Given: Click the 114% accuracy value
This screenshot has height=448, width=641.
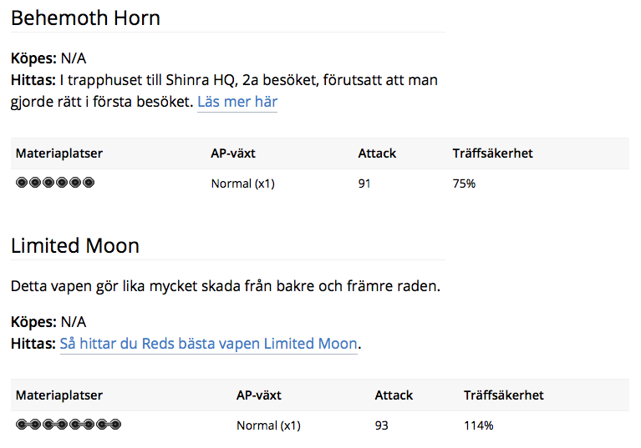Looking at the screenshot, I should click(x=479, y=425).
